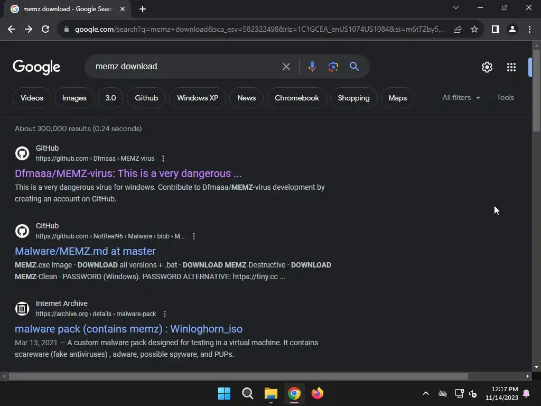
Task: Expand the All filters dropdown
Action: 461,98
